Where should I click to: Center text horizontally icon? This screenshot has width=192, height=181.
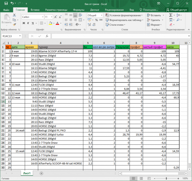71,20
